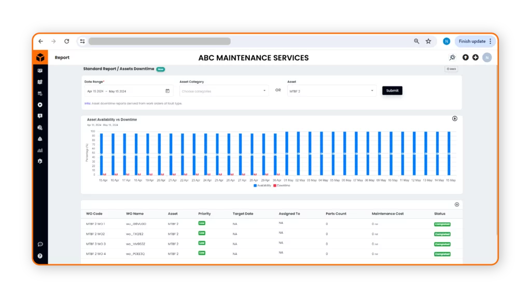
Task: Click the blue availability bar for 15 Apr
Action: (101, 154)
